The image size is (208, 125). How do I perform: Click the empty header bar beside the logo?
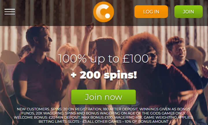pos(53,13)
